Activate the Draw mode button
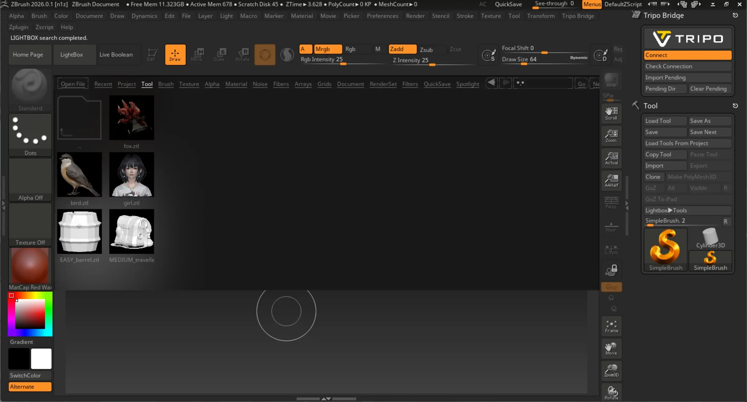The image size is (747, 402). pos(175,55)
